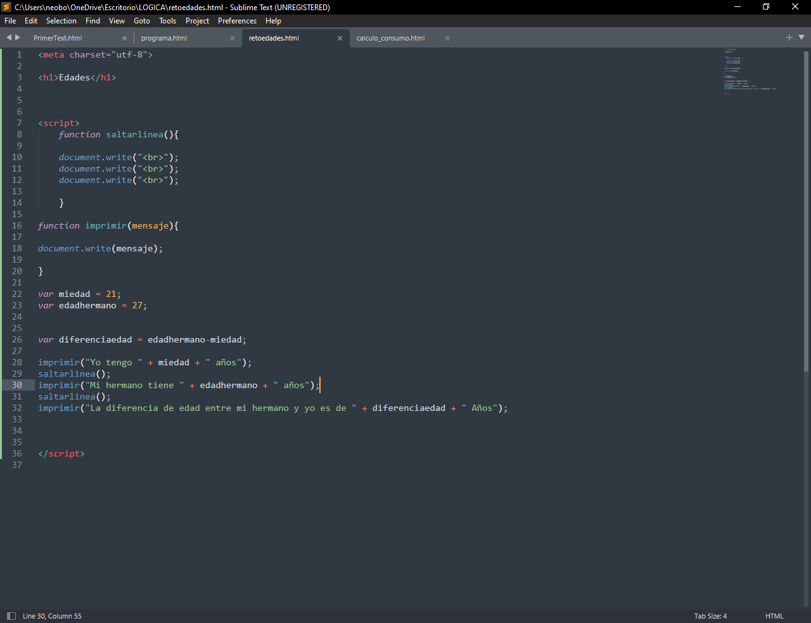
Task: Click the value 27 on line 23
Action: (x=137, y=305)
